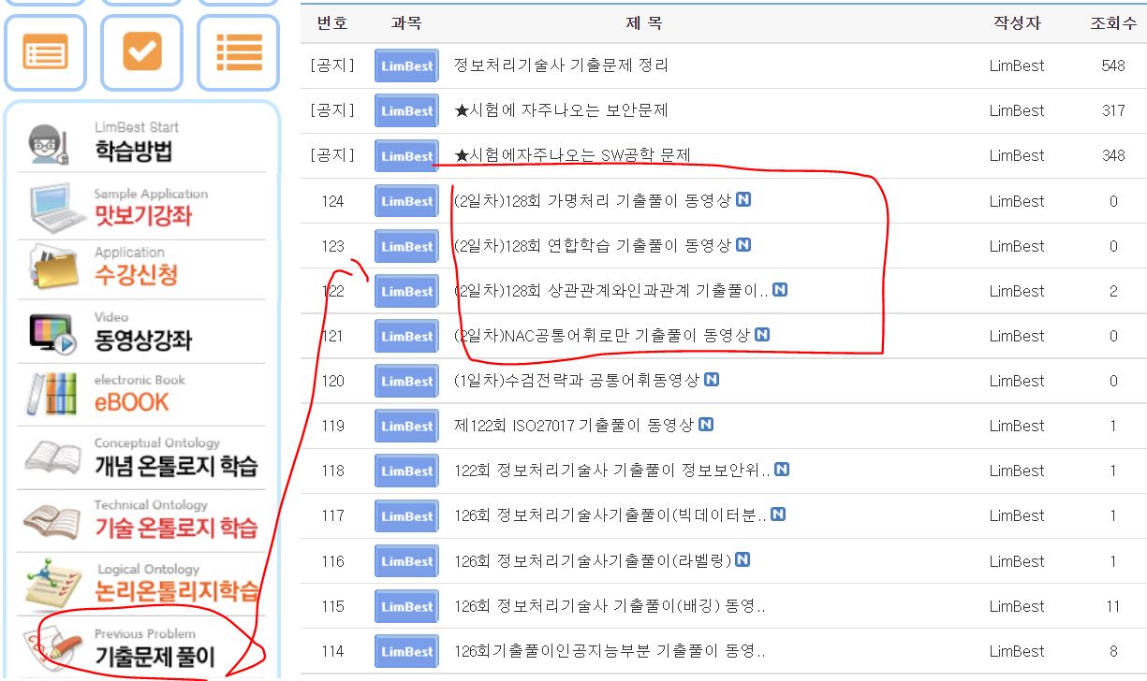The image size is (1147, 681).
Task: Click LimBest badge in row 117
Action: 406,515
